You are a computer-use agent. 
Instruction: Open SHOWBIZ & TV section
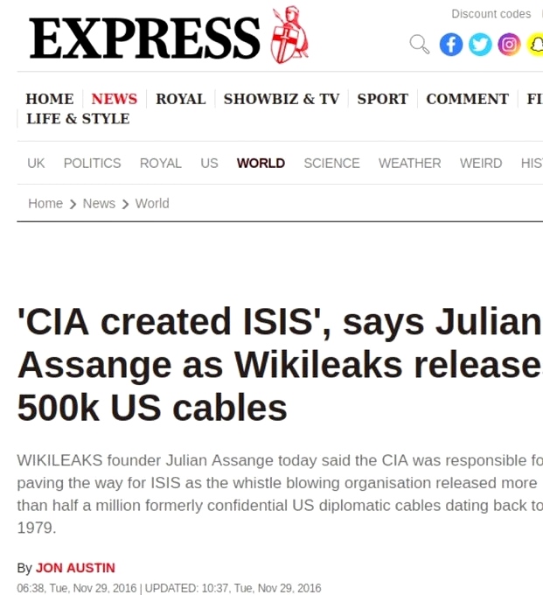pyautogui.click(x=281, y=99)
